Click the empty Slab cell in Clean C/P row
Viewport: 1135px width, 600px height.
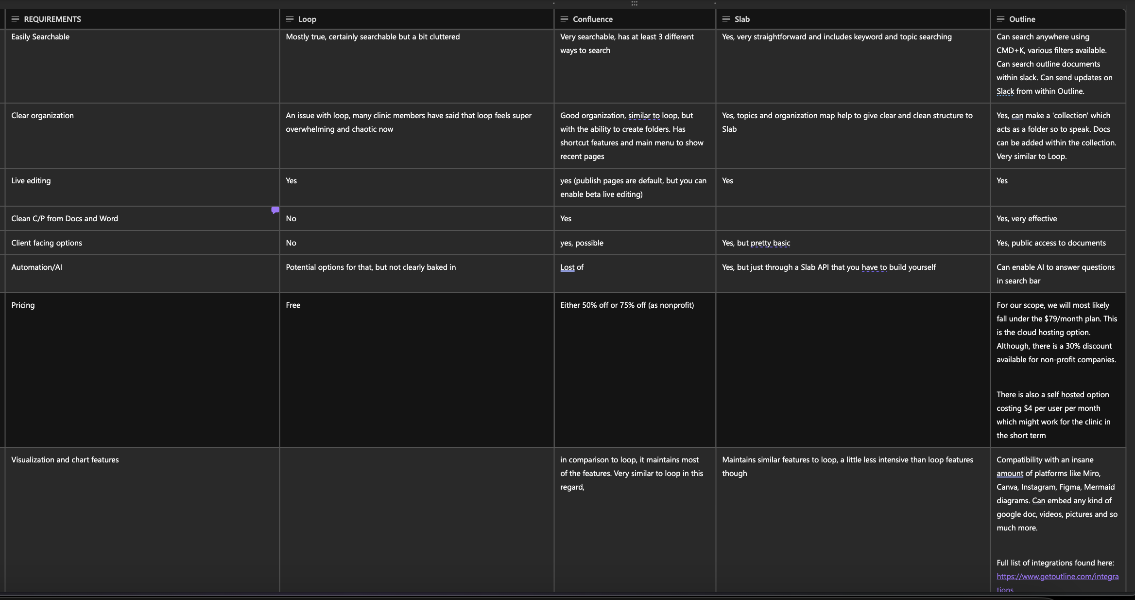(853, 218)
